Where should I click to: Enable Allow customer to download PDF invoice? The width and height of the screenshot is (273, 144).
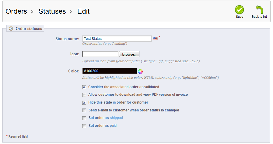[x=84, y=95]
